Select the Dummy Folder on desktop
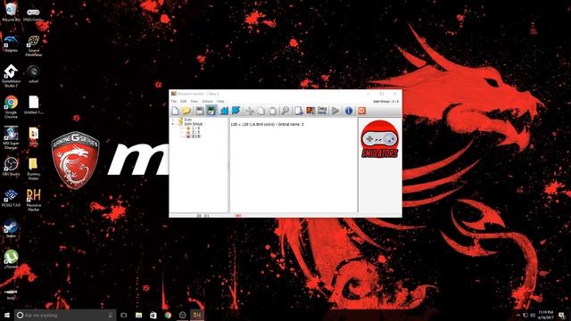This screenshot has width=571, height=321. (33, 169)
